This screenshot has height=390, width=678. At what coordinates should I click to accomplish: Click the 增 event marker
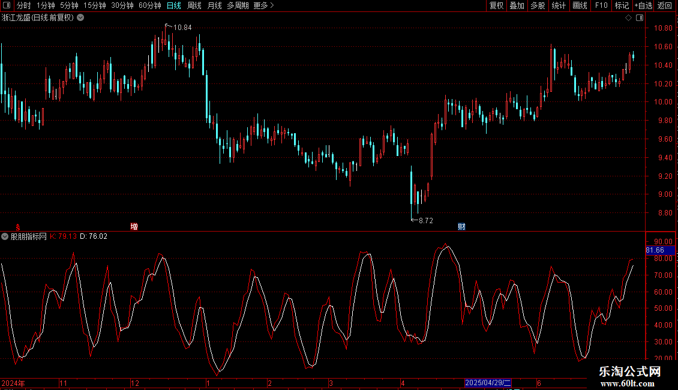click(134, 227)
